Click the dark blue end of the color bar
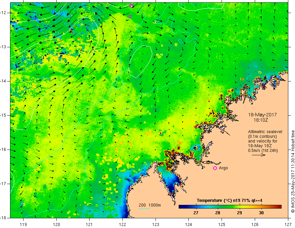 click(x=182, y=207)
